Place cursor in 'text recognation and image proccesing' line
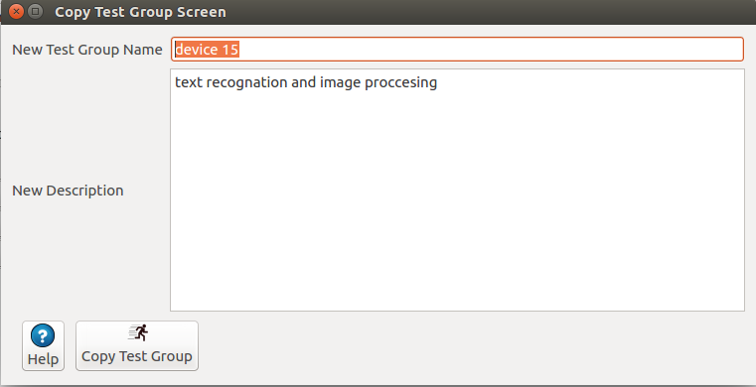The width and height of the screenshot is (756, 387). pos(306,82)
